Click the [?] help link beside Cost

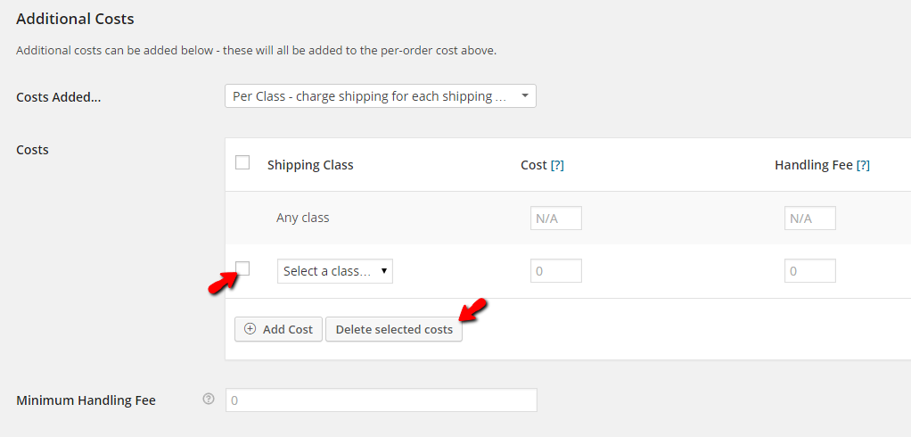pyautogui.click(x=556, y=166)
